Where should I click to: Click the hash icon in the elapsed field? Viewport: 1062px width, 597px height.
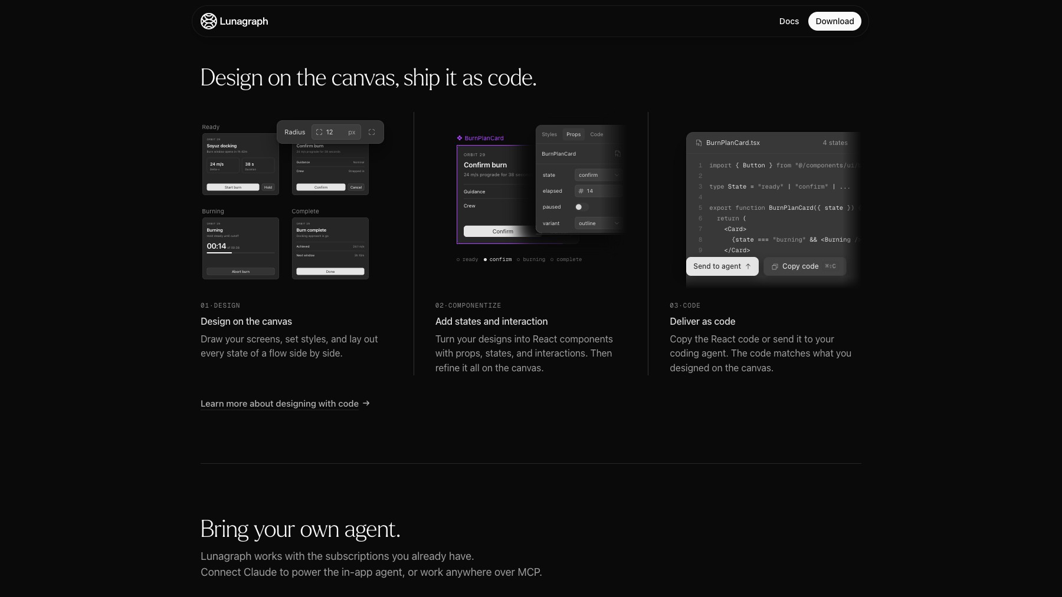581,191
